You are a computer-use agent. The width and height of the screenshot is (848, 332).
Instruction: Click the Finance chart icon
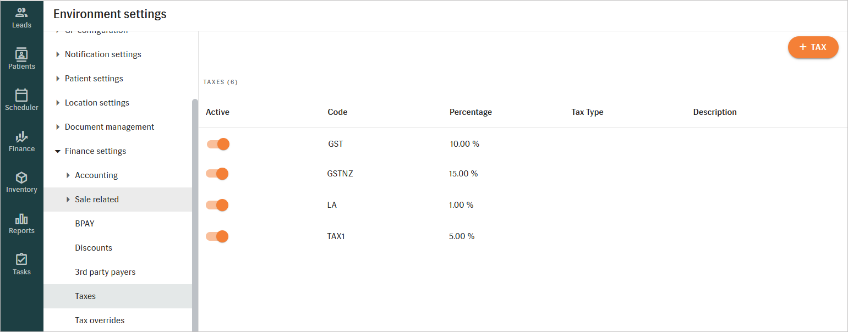click(21, 136)
